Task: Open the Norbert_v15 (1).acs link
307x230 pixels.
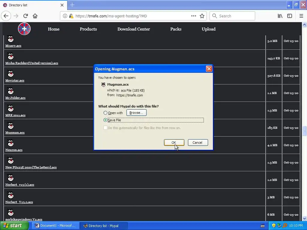Action: point(20,184)
